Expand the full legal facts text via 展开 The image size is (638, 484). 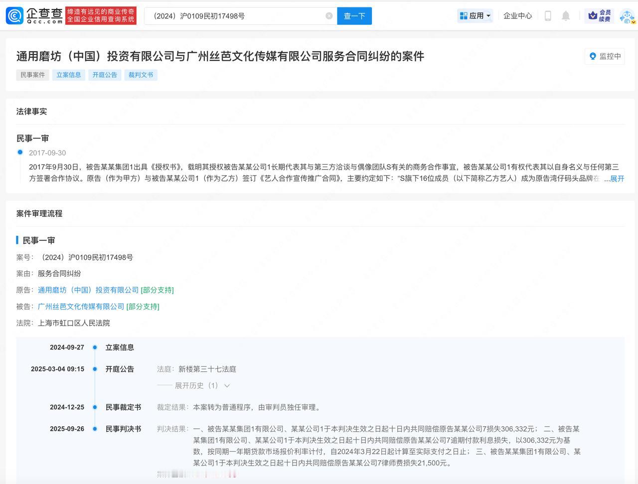click(x=617, y=178)
